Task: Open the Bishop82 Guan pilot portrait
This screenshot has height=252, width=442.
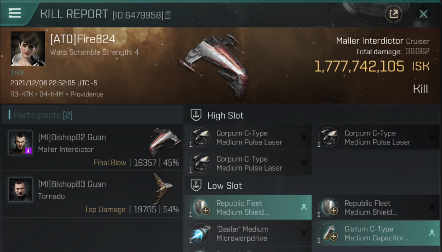Action: (20, 143)
